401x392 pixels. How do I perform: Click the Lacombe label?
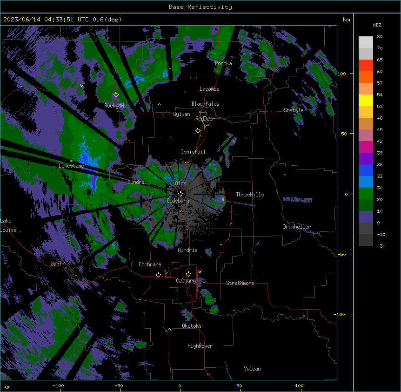click(x=209, y=89)
